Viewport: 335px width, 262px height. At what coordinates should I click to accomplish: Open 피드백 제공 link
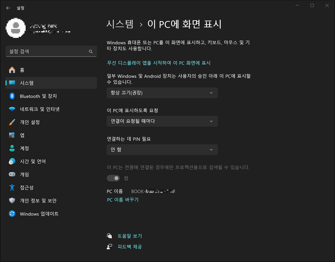(130, 247)
